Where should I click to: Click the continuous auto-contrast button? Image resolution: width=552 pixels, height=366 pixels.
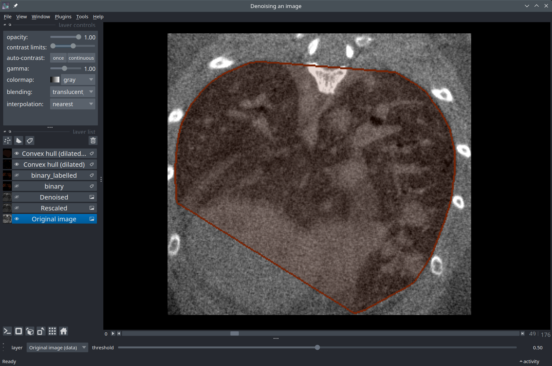pos(81,58)
